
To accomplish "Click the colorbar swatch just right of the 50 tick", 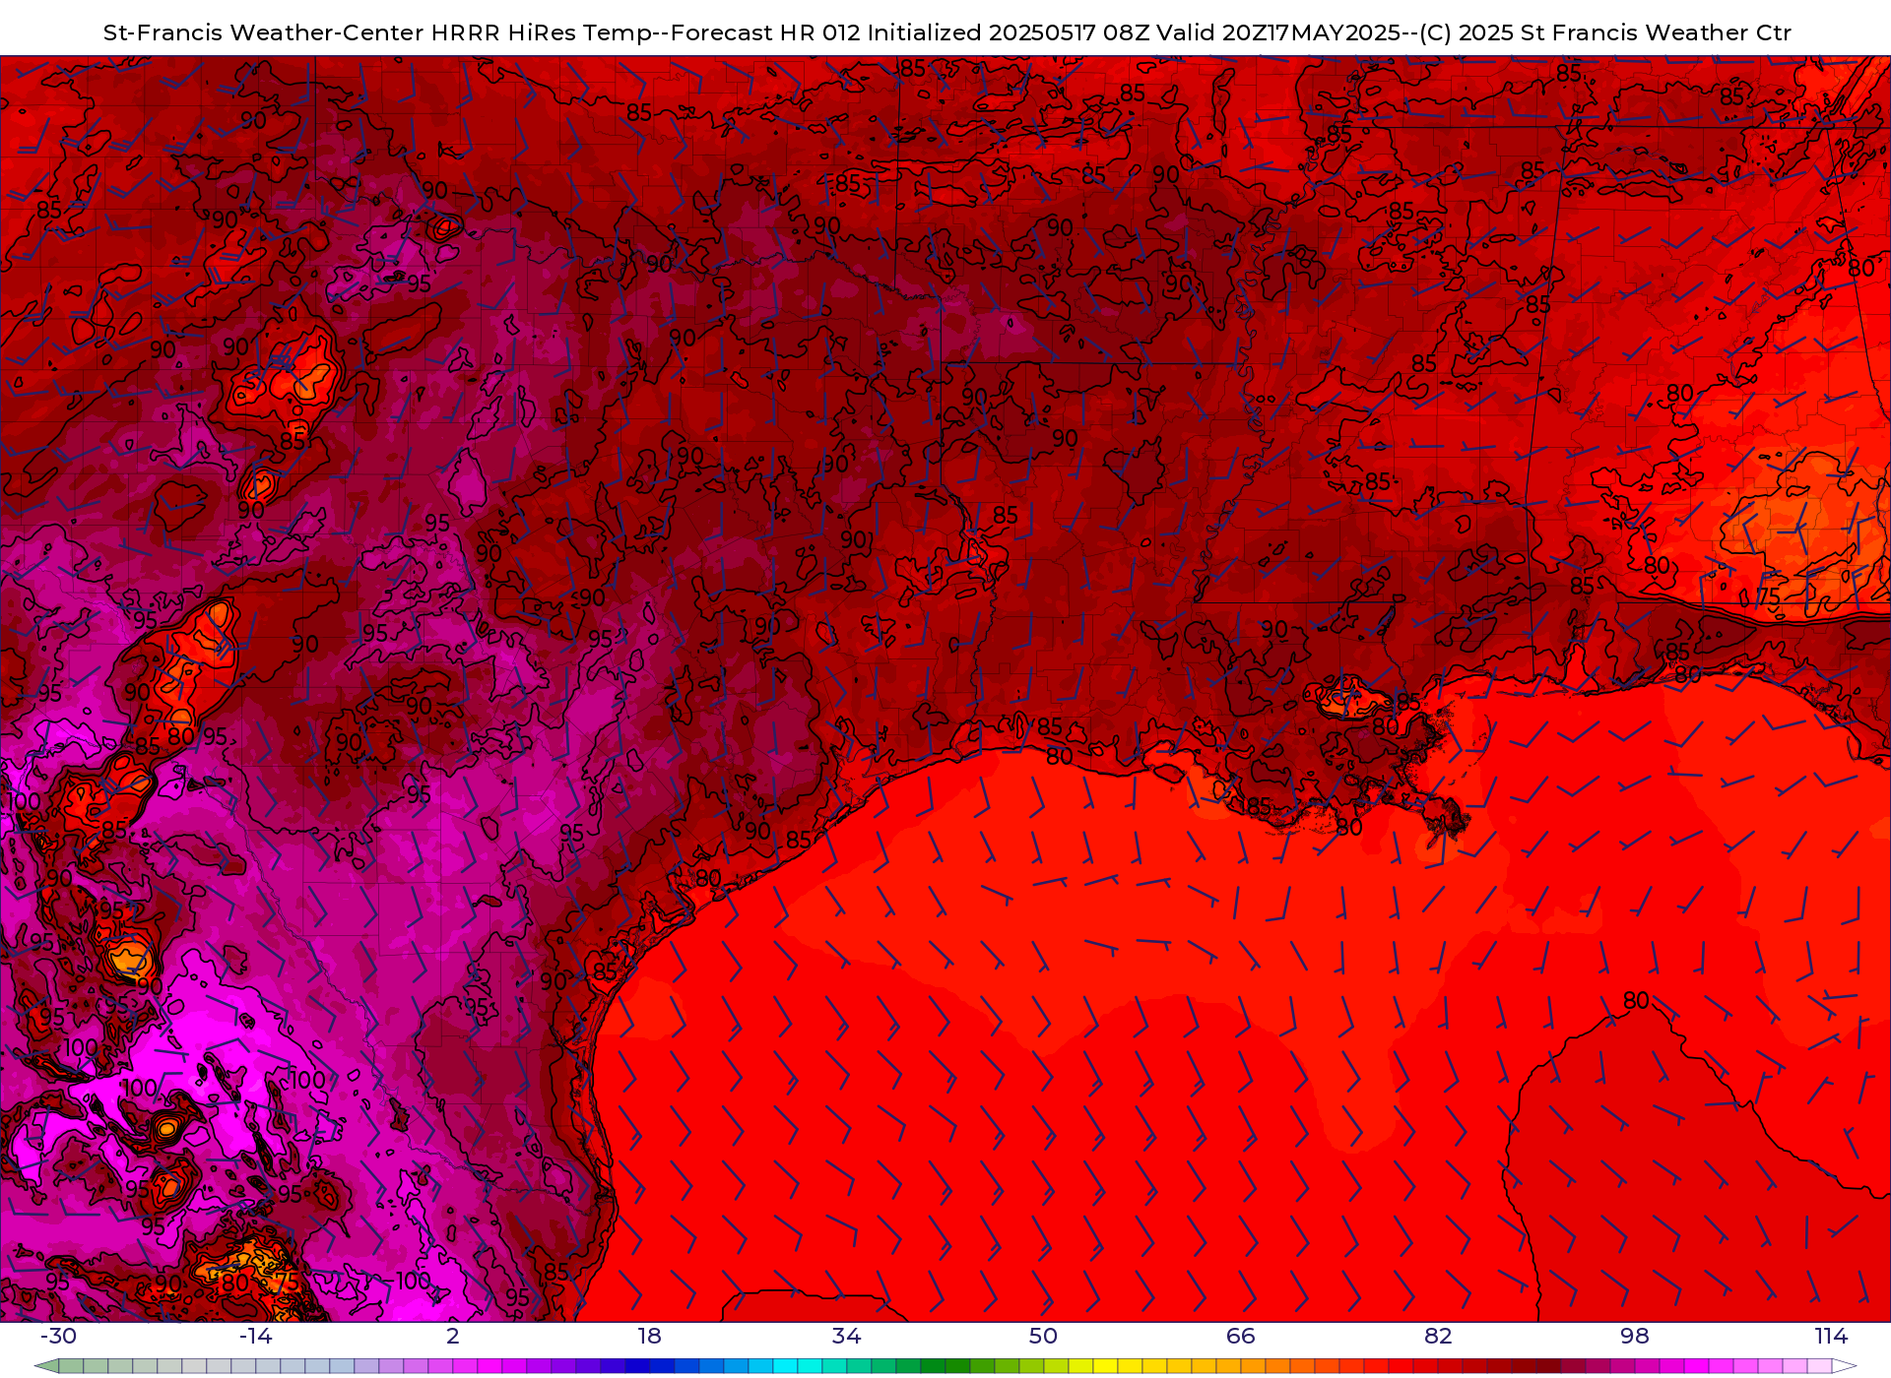I will point(1056,1366).
